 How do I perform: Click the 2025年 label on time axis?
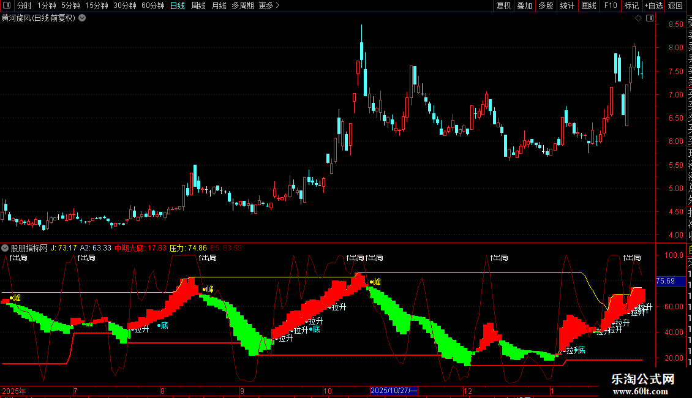pos(14,391)
